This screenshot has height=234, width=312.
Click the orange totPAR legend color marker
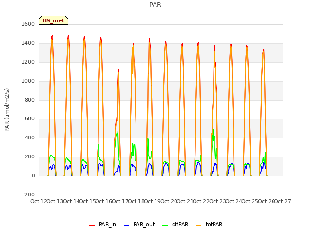coord(199,225)
